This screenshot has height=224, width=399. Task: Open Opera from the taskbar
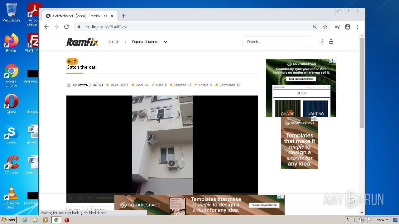pyautogui.click(x=67, y=220)
